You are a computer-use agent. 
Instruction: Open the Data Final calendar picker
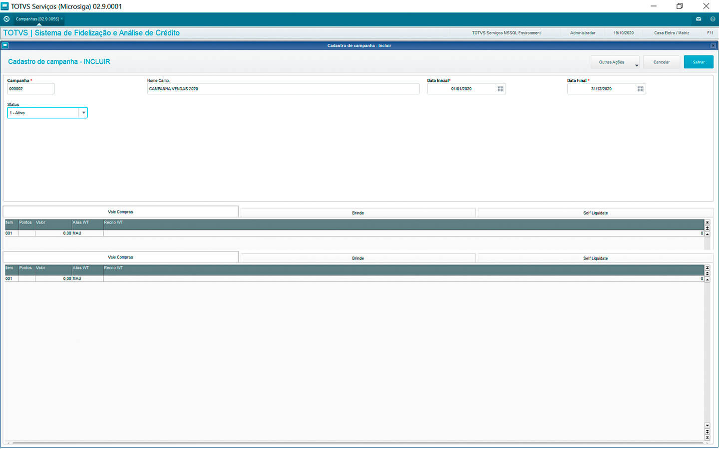pyautogui.click(x=640, y=89)
